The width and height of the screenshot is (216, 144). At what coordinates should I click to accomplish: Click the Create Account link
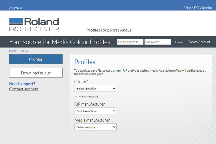tap(199, 42)
